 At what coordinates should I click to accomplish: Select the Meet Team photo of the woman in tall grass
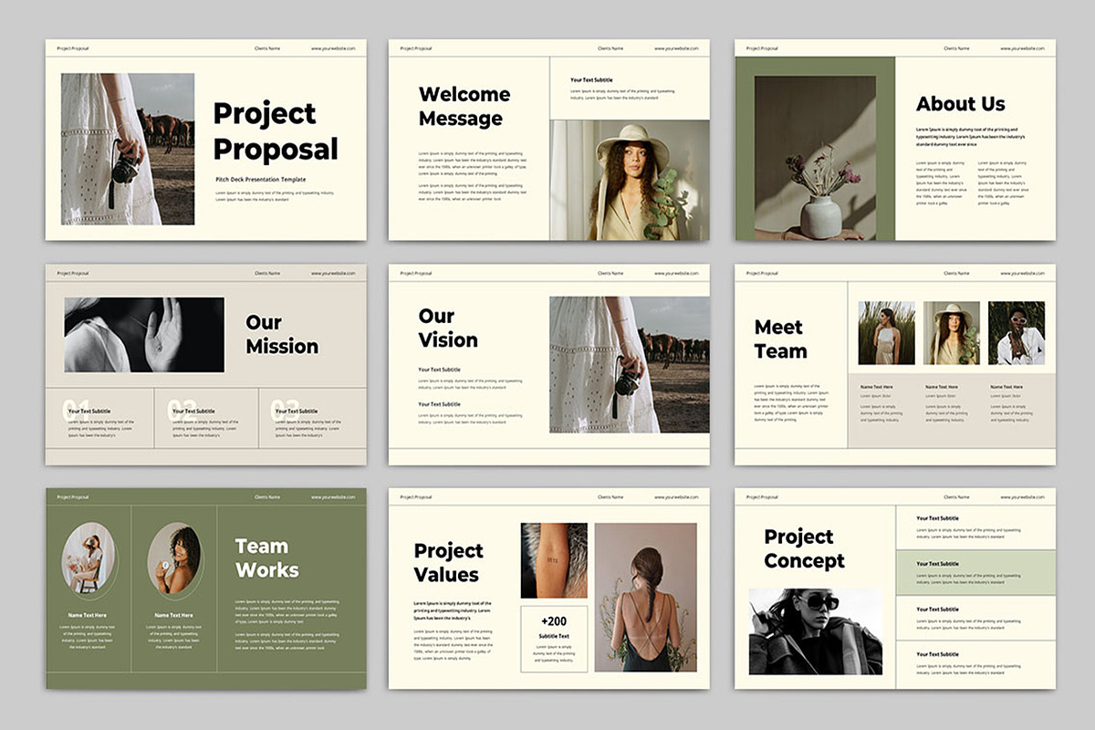pos(886,333)
